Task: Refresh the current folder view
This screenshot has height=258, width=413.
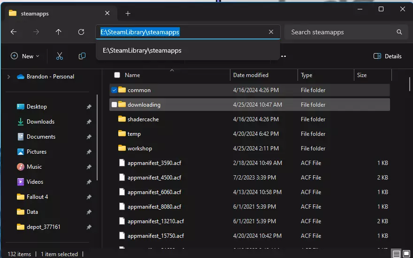Action: click(81, 32)
